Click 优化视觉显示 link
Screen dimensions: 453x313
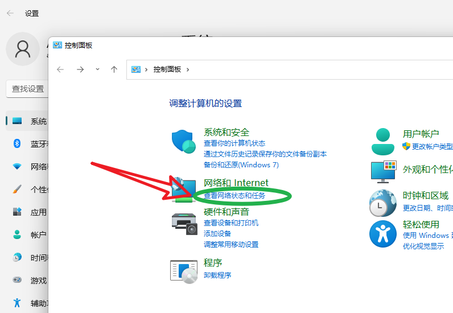coord(423,246)
